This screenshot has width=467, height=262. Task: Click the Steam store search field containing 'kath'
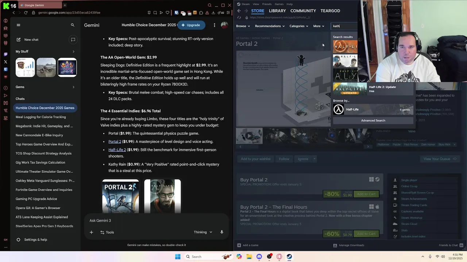[344, 26]
